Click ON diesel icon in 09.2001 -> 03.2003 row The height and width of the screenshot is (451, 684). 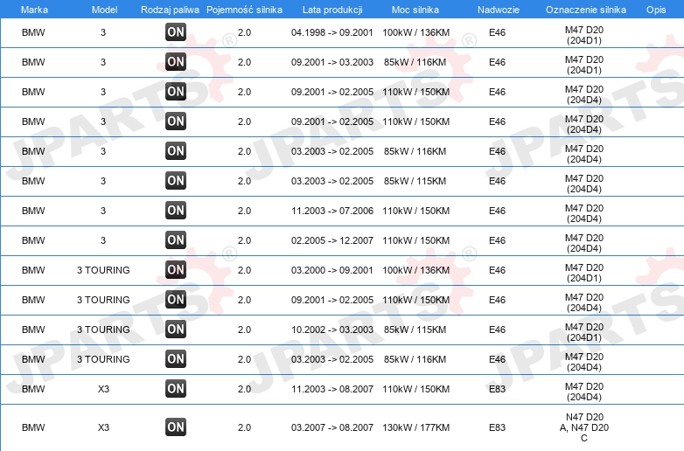(x=176, y=61)
